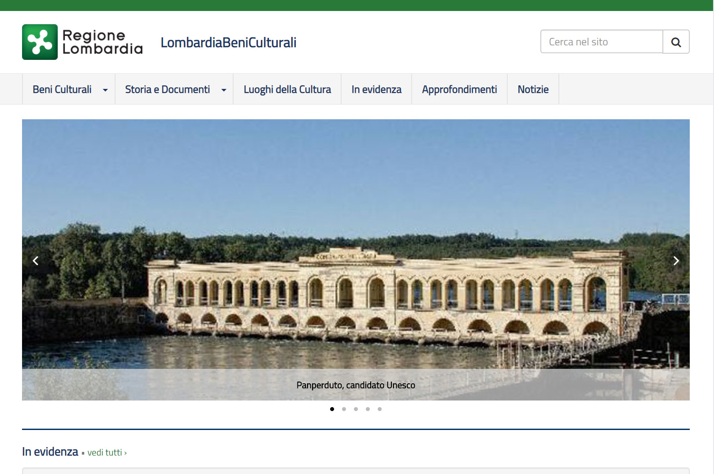Open the Approfondimenti section
The width and height of the screenshot is (714, 474).
(459, 89)
